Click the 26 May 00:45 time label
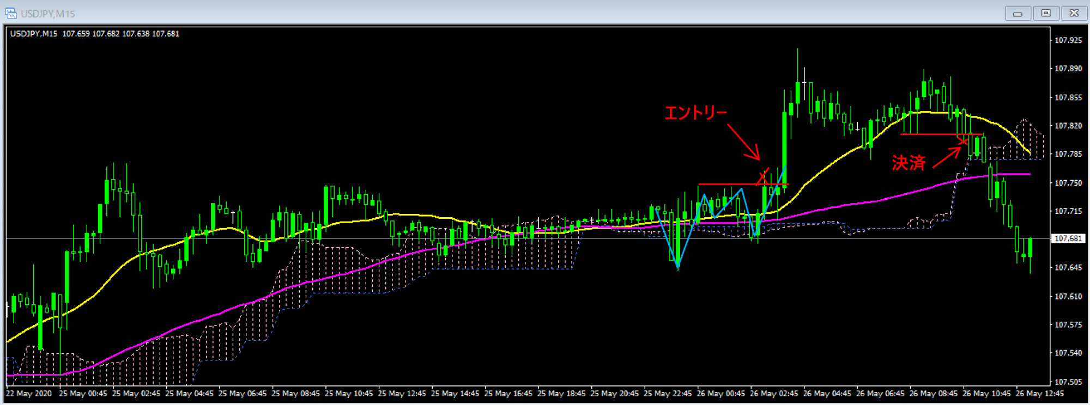 click(720, 394)
